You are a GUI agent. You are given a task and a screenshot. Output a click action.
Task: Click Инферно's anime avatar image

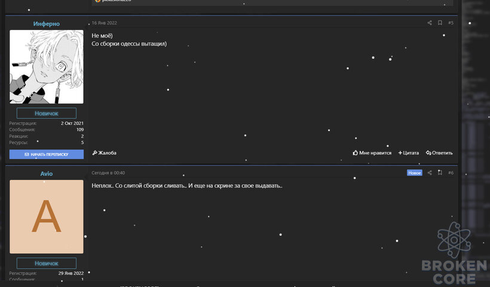click(47, 66)
